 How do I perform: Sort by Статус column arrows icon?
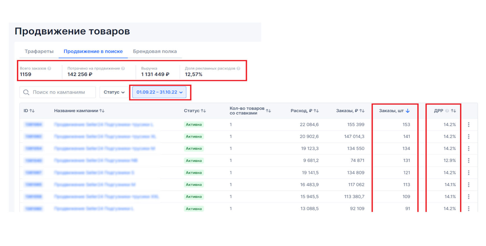203,111
